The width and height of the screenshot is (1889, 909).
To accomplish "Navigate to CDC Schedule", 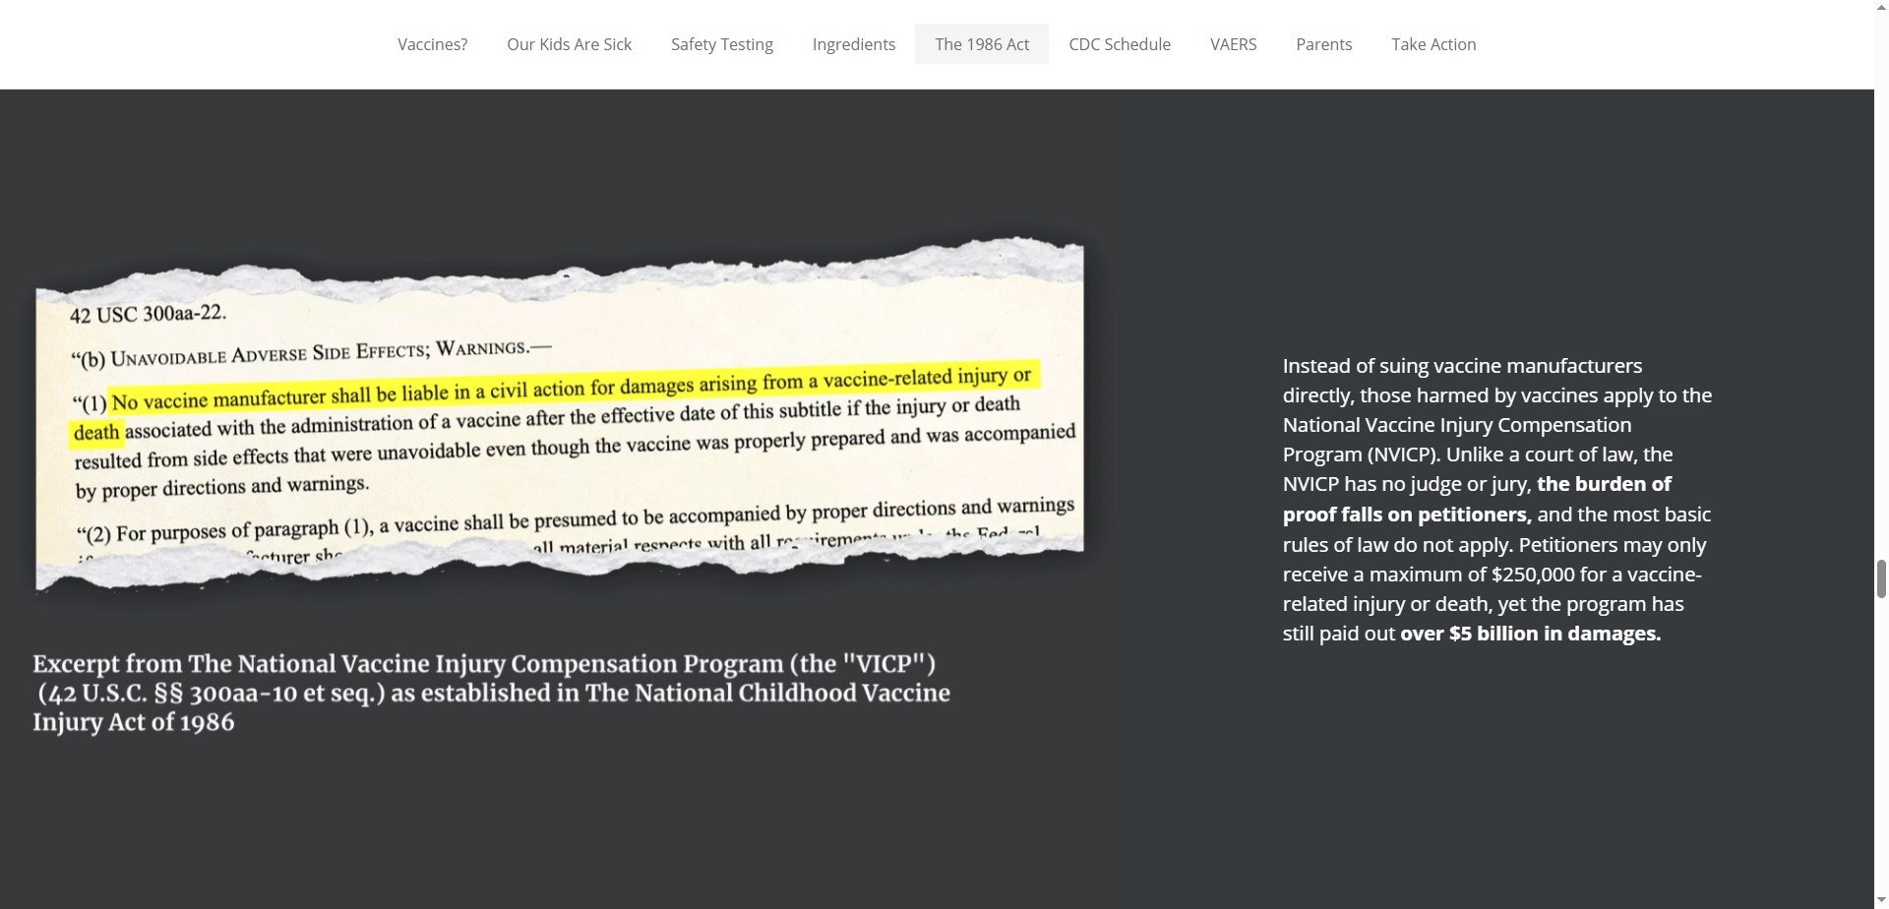I will coord(1119,44).
